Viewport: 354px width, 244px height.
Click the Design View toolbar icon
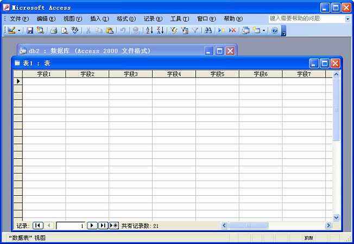[x=12, y=30]
